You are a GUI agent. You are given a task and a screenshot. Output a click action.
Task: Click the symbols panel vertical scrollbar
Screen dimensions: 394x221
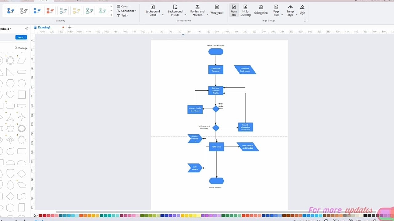(30, 126)
